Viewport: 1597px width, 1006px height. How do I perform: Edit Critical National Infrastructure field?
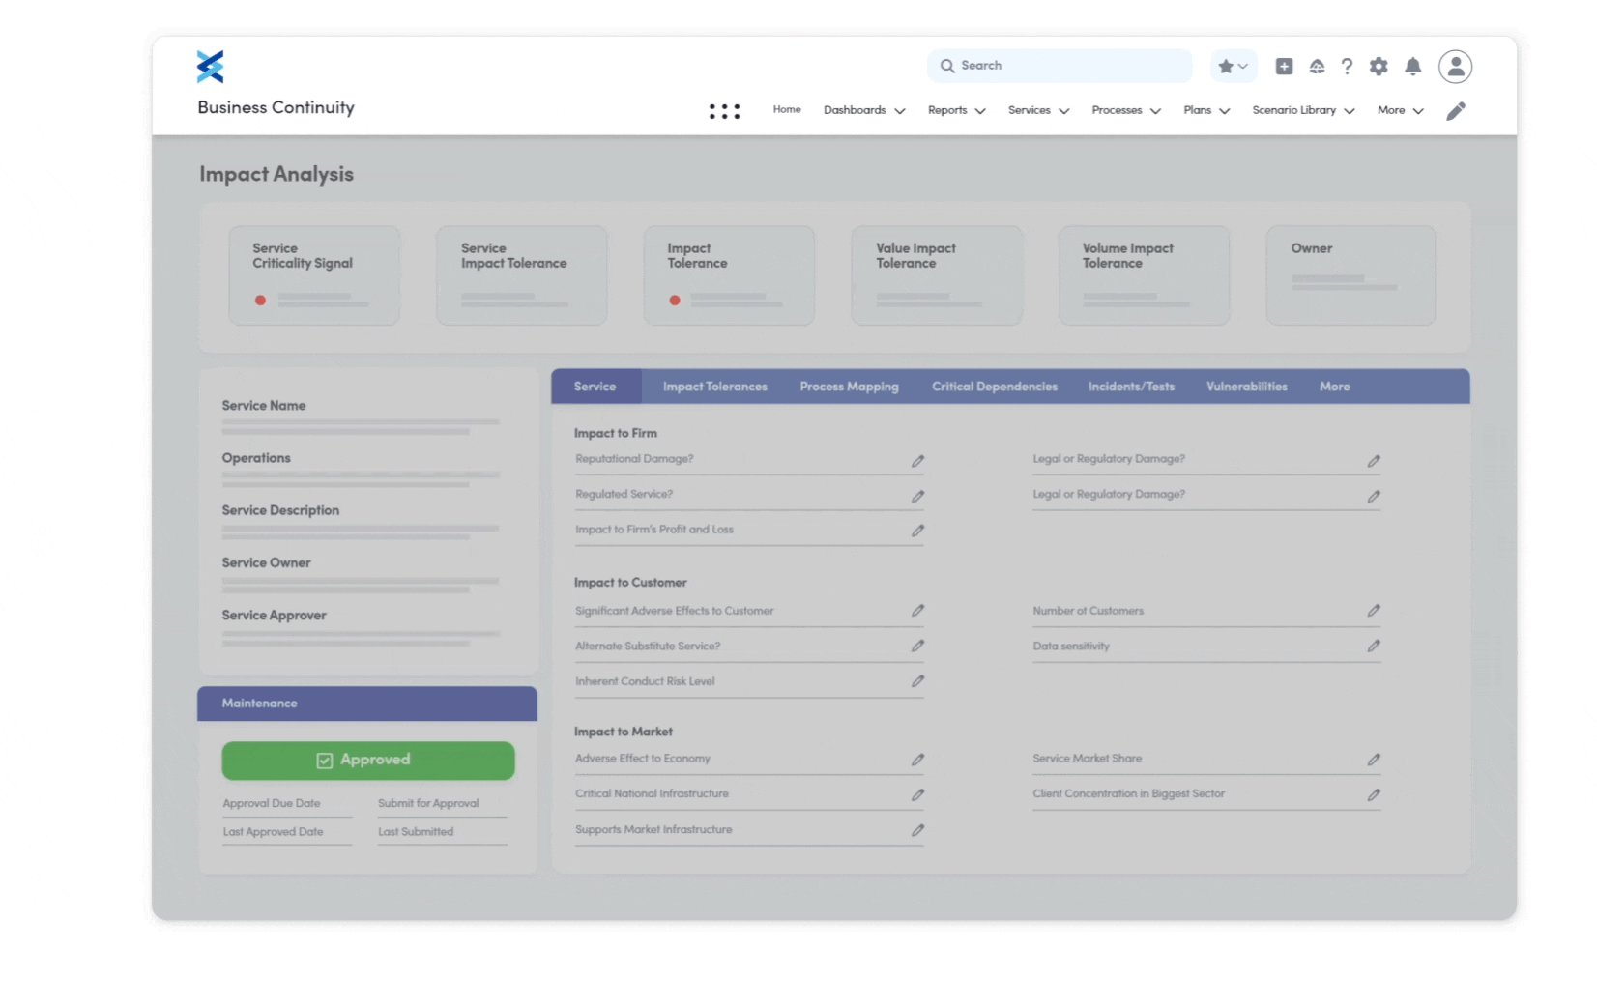pyautogui.click(x=917, y=794)
